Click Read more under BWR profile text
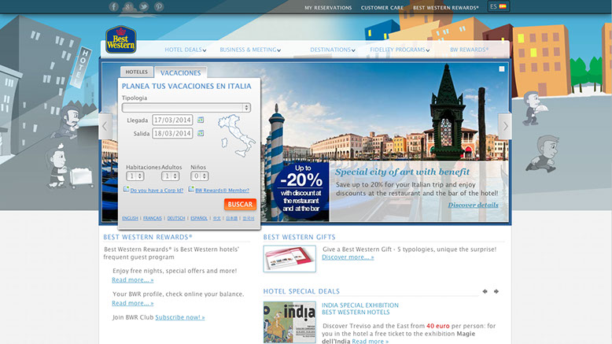Screen dimensions: 612x344 133,303
